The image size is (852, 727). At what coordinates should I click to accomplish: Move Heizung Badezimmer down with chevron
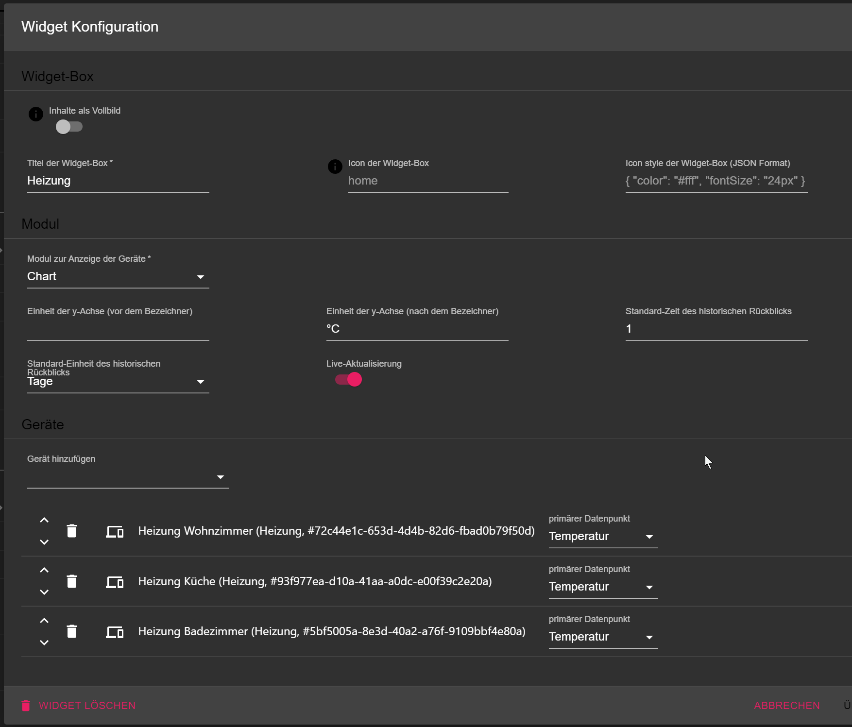tap(44, 642)
